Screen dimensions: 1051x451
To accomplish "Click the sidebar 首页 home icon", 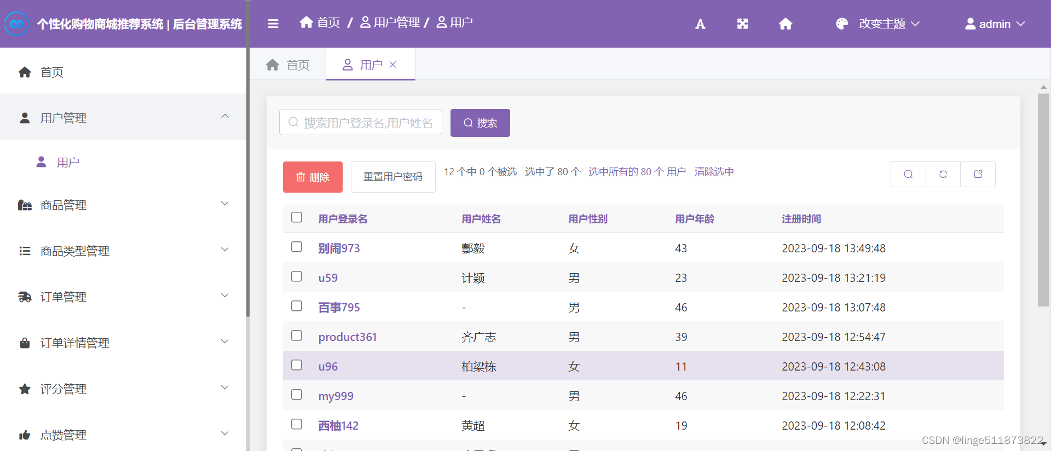I will [x=25, y=72].
